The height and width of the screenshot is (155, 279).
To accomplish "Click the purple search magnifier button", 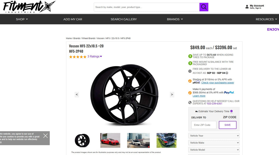I will 204,7.
